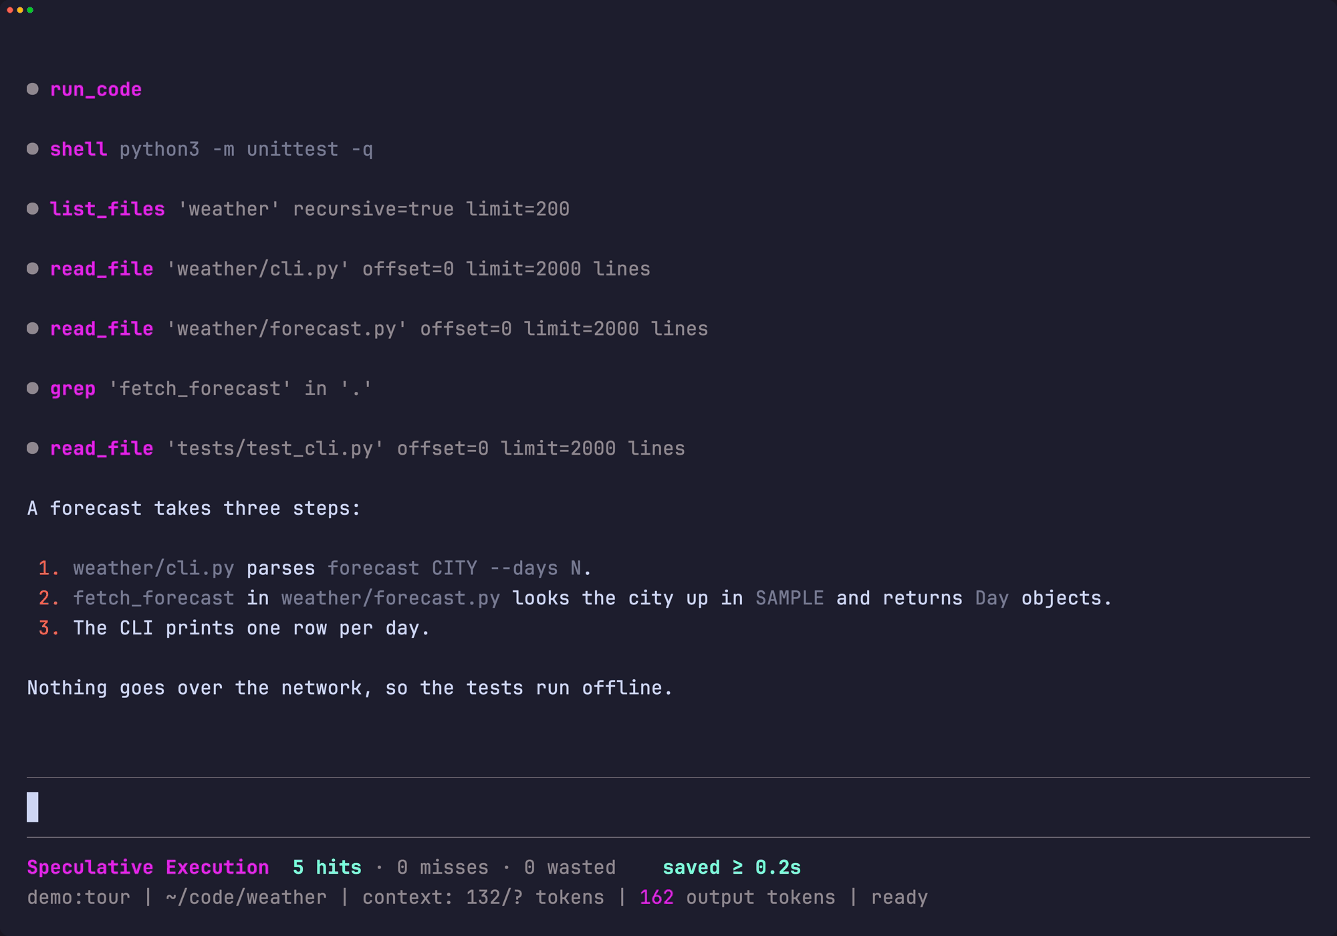The height and width of the screenshot is (936, 1337).
Task: Click the 'fetch_forecast' search pattern in the grep line
Action: (x=200, y=388)
